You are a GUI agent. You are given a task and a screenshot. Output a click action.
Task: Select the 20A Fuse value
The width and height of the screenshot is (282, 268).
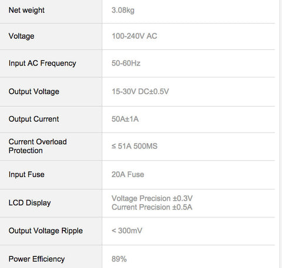(127, 175)
